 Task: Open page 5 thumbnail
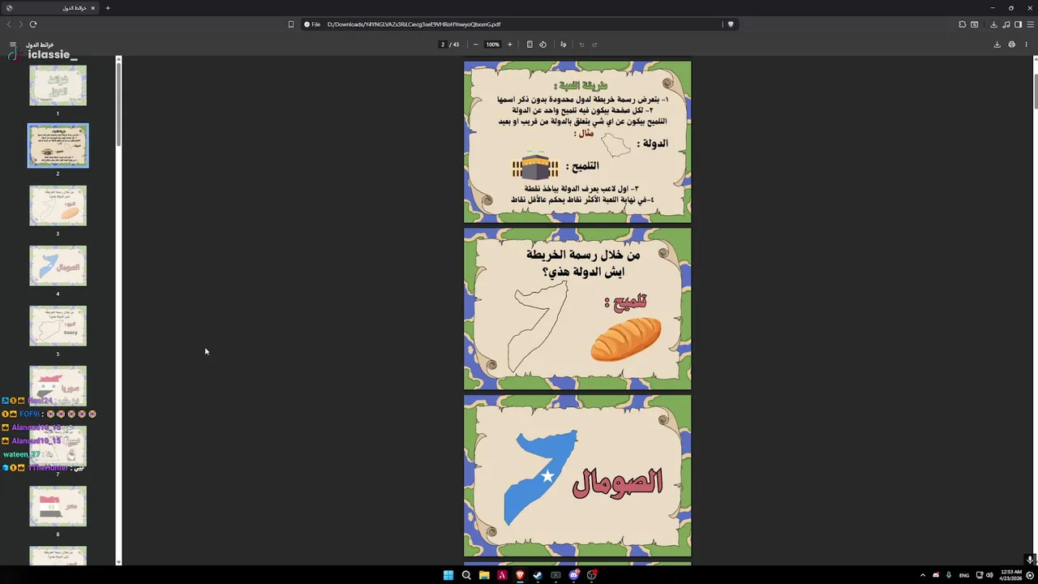(x=58, y=325)
